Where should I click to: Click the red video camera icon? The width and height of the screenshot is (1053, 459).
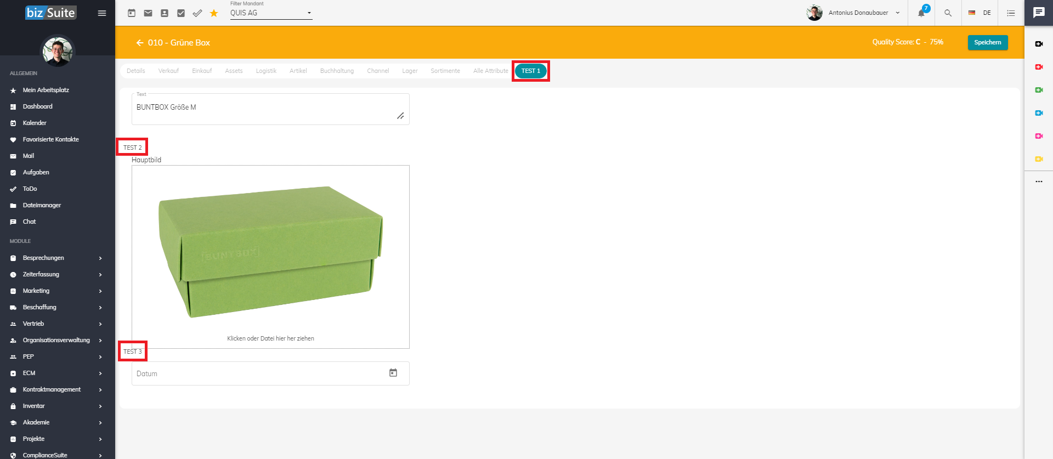click(x=1039, y=67)
